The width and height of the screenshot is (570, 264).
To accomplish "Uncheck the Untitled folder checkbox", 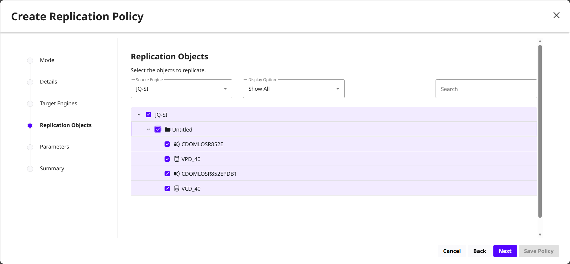I will (158, 129).
